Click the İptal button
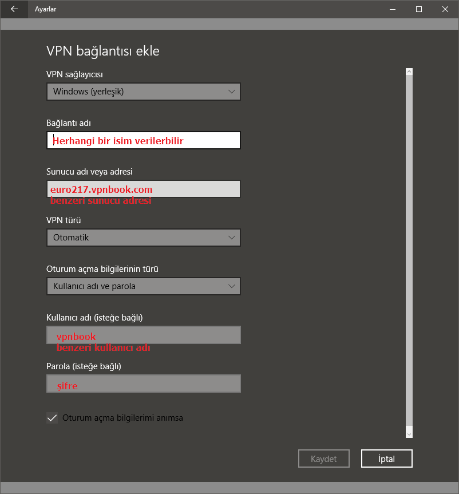The width and height of the screenshot is (459, 494). 386,459
